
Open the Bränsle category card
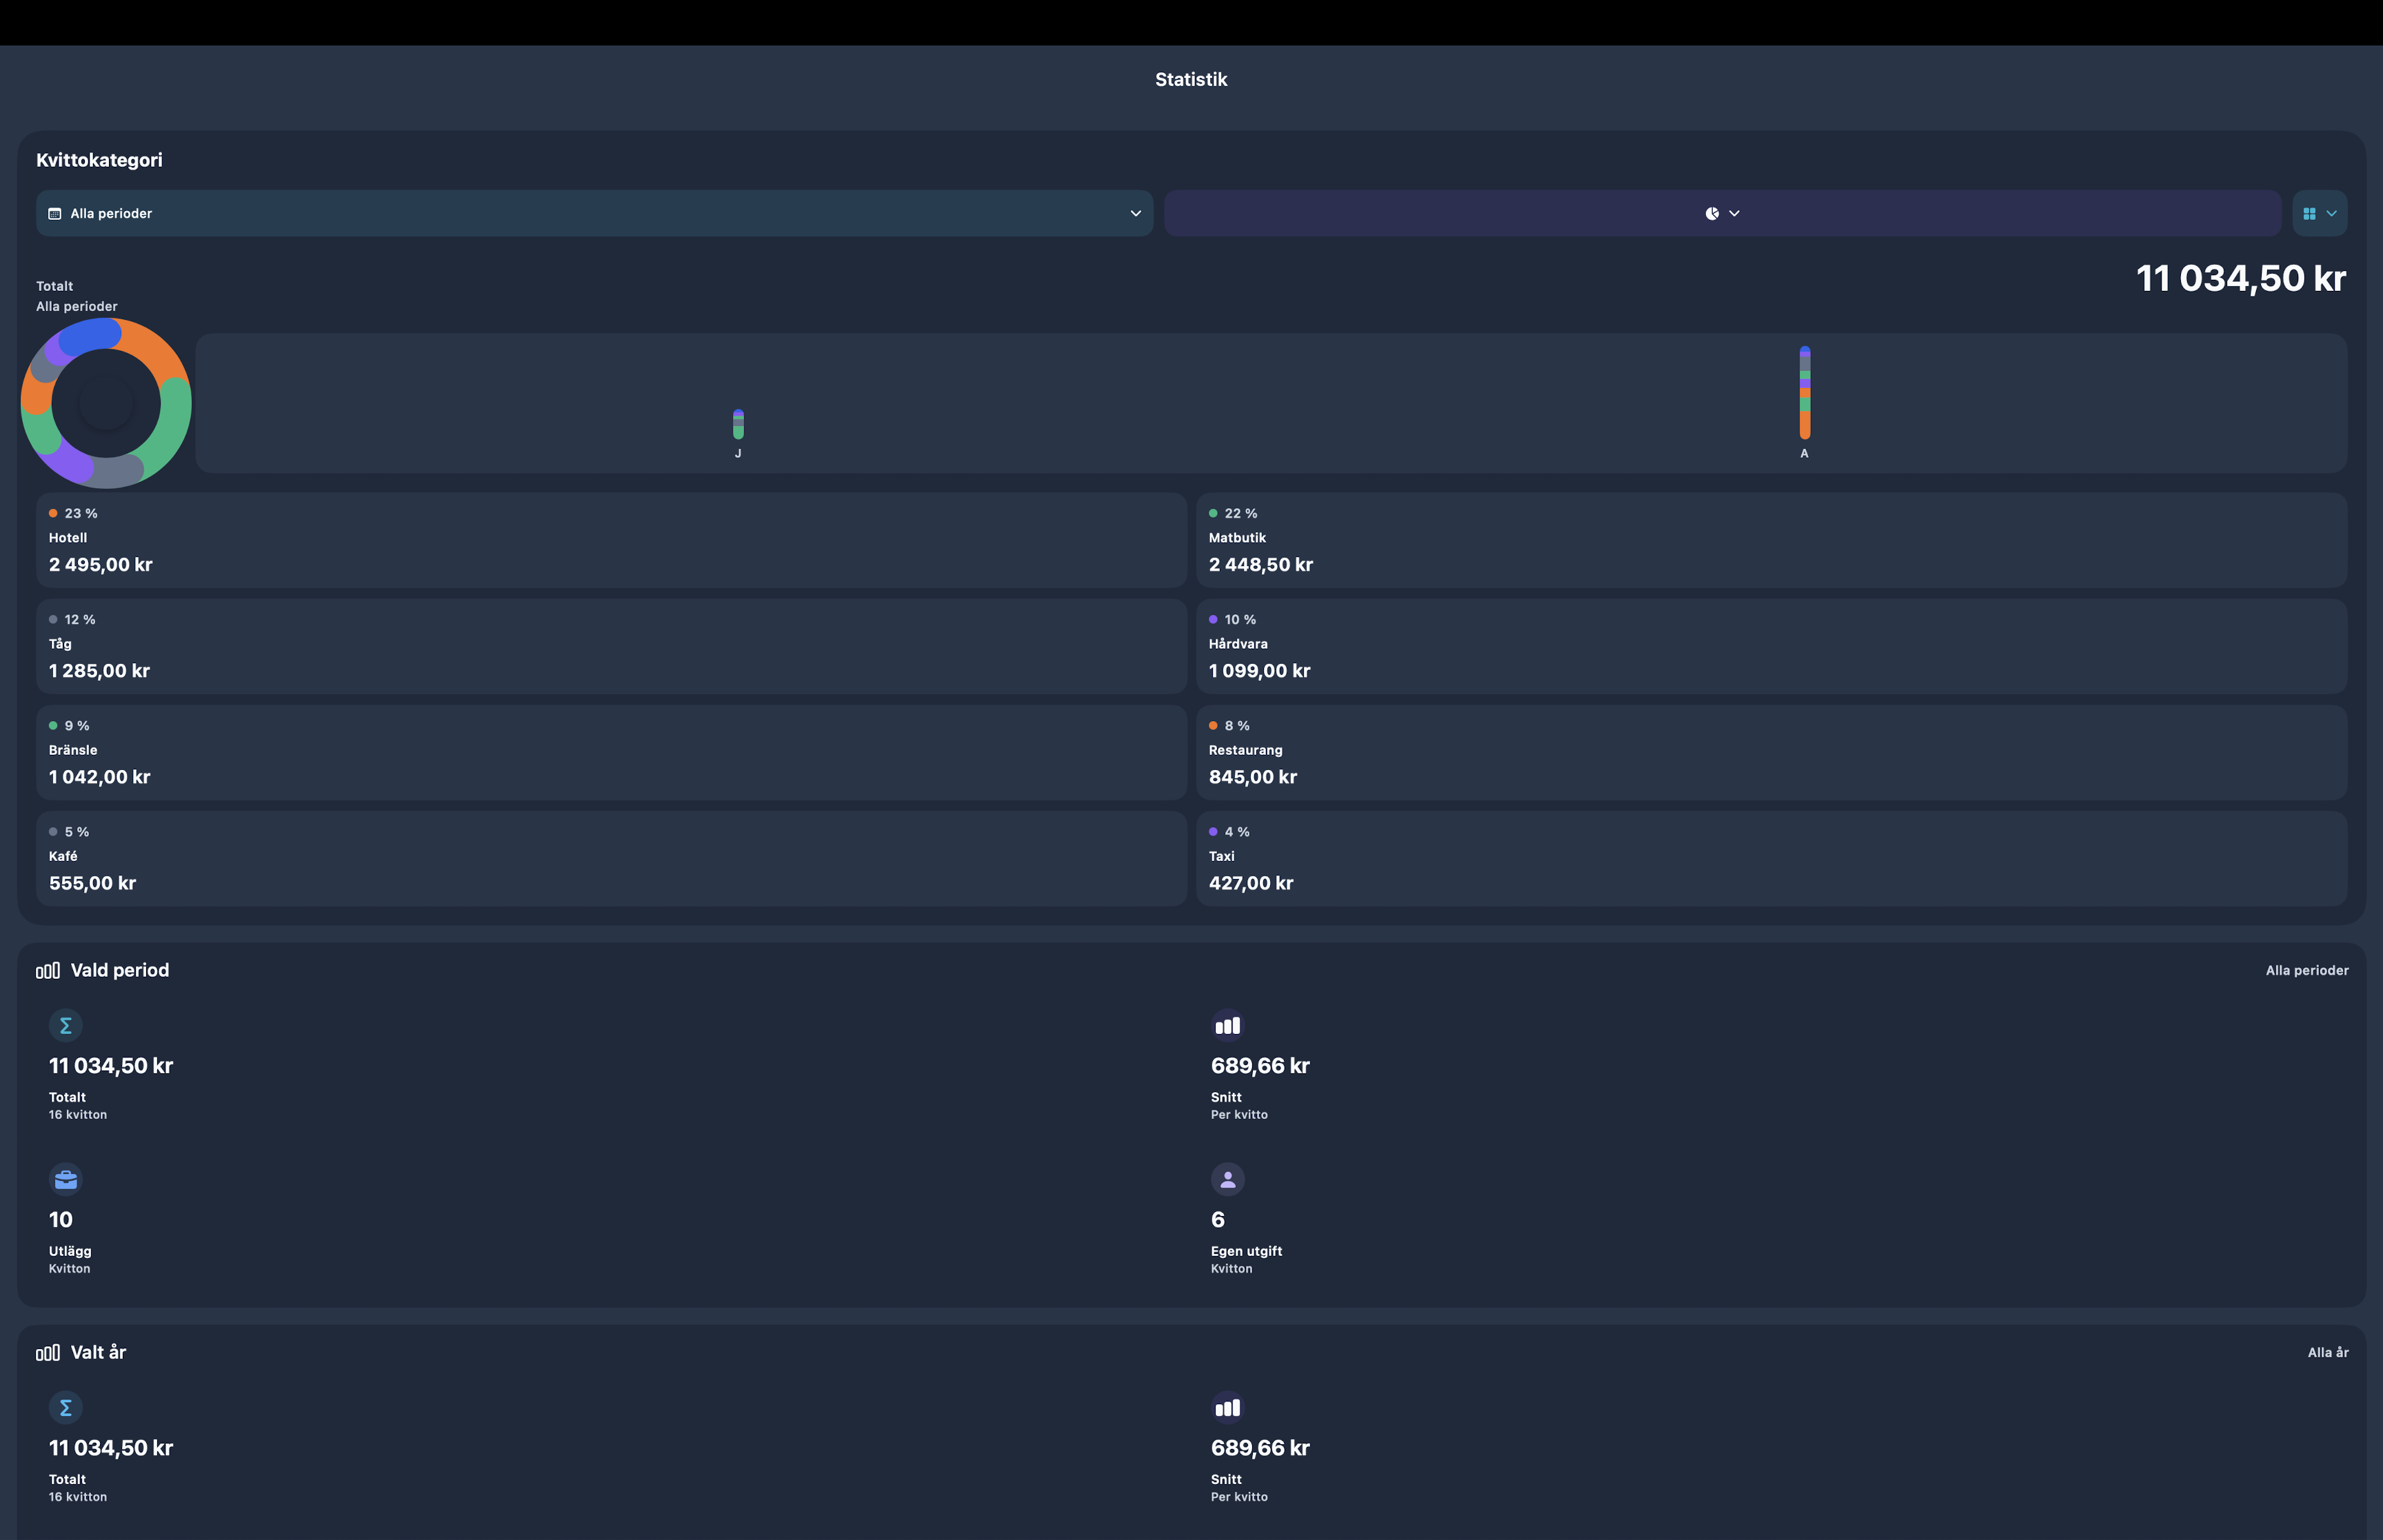pyautogui.click(x=611, y=752)
